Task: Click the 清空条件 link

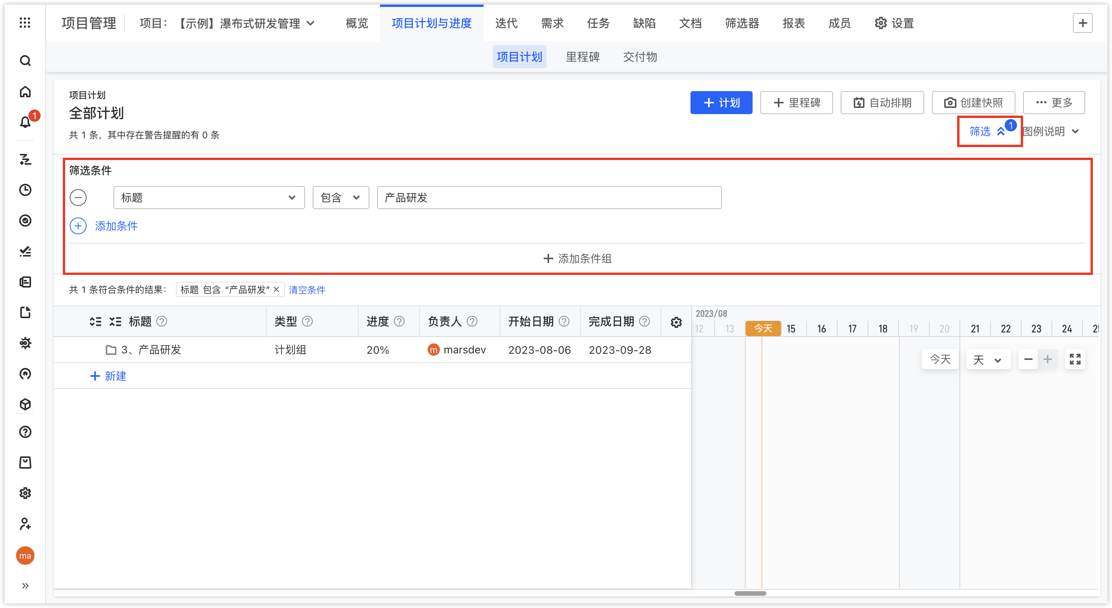Action: point(307,290)
